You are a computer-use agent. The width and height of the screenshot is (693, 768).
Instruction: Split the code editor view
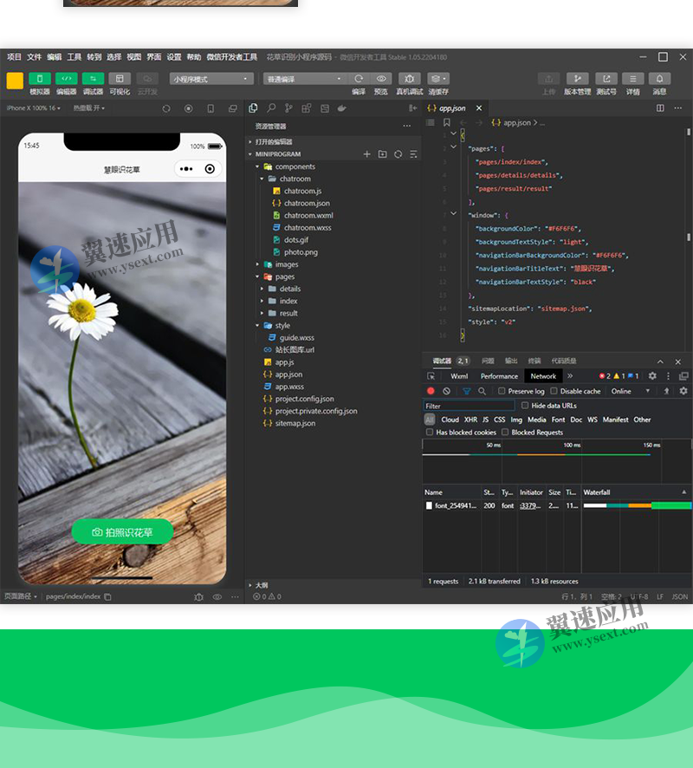point(660,108)
